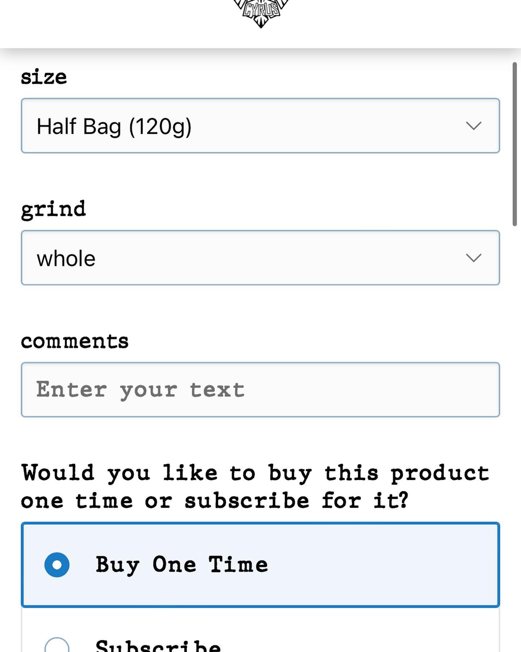Click the page scrollbar thumb
Screen dimensions: 521x652
point(514,144)
